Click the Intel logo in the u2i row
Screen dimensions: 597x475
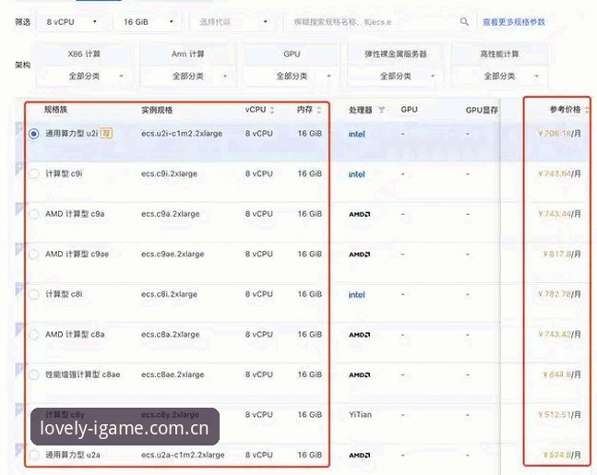pyautogui.click(x=357, y=134)
